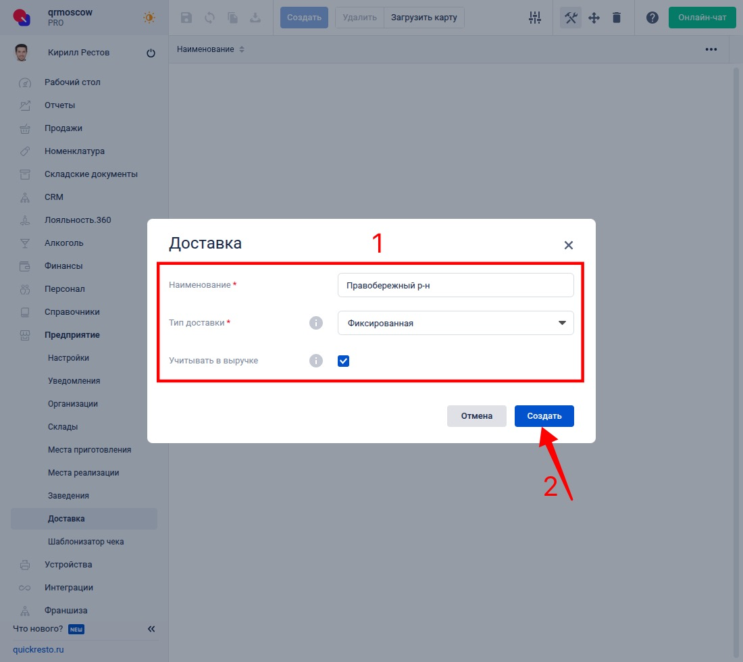Click the filter sliders icon in toolbar
The height and width of the screenshot is (662, 743).
(535, 18)
